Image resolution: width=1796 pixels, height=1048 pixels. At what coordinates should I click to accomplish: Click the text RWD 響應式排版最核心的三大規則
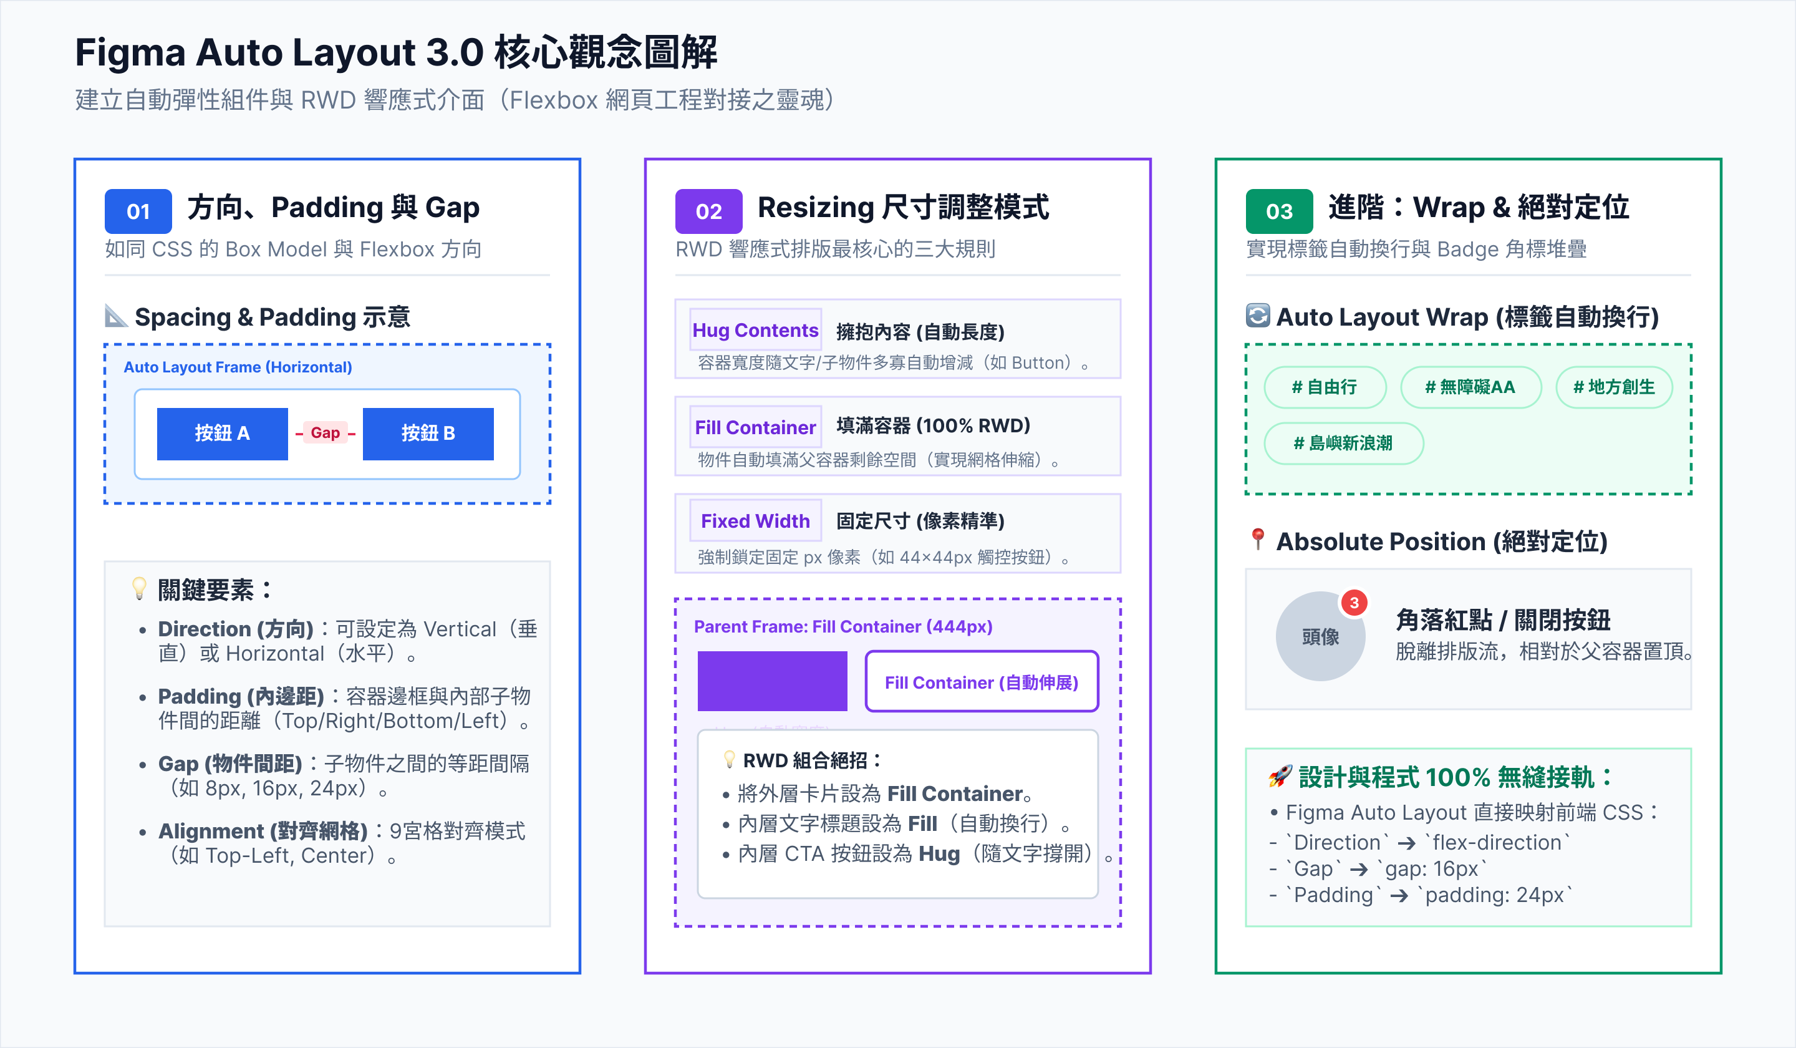click(835, 249)
